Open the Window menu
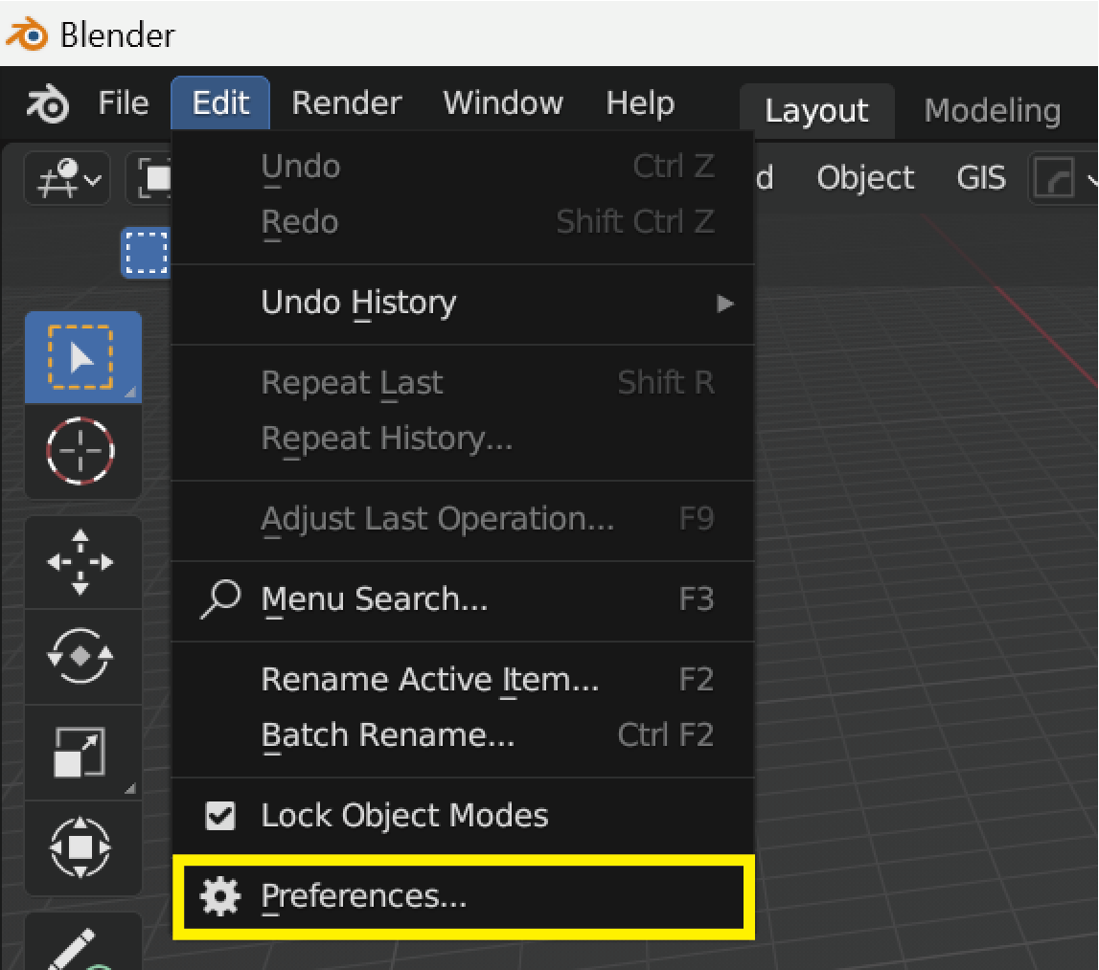This screenshot has width=1099, height=970. pos(503,103)
